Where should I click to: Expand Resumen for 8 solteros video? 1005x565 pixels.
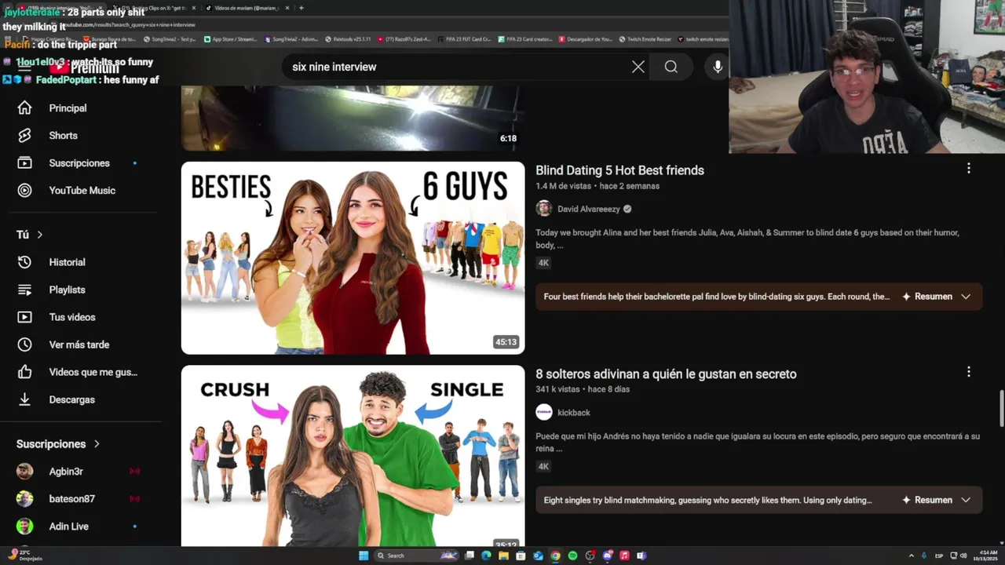(x=936, y=500)
